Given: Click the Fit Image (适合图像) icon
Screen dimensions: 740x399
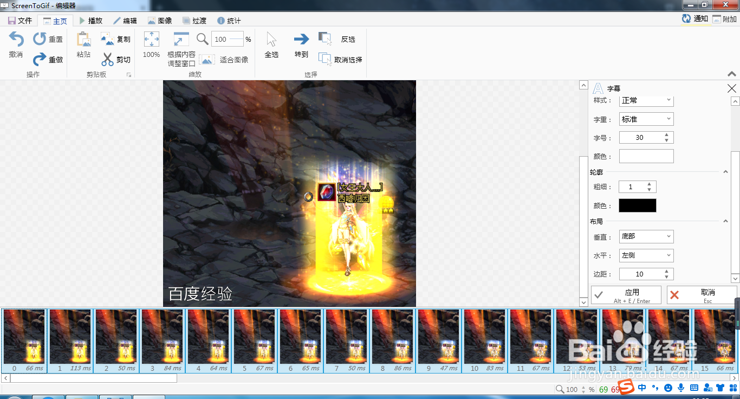Looking at the screenshot, I should [x=206, y=60].
